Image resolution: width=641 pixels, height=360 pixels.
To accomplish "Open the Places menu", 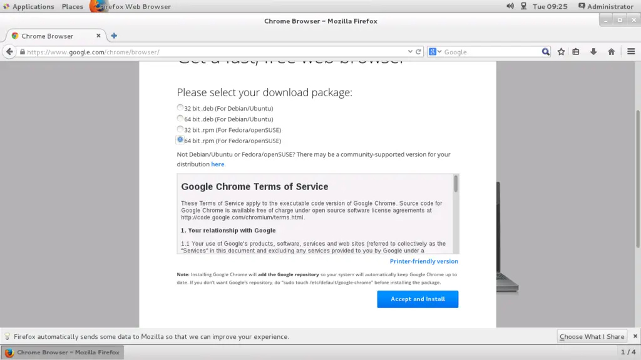I will 73,6.
